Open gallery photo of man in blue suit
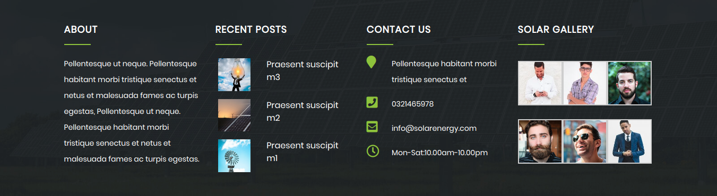Screen dimensions: 717x196 pos(629,141)
